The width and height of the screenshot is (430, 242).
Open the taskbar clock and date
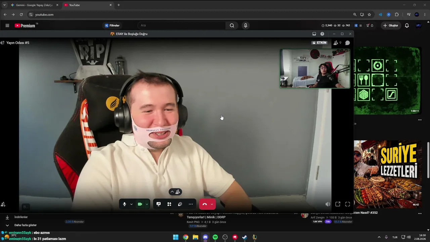420,237
